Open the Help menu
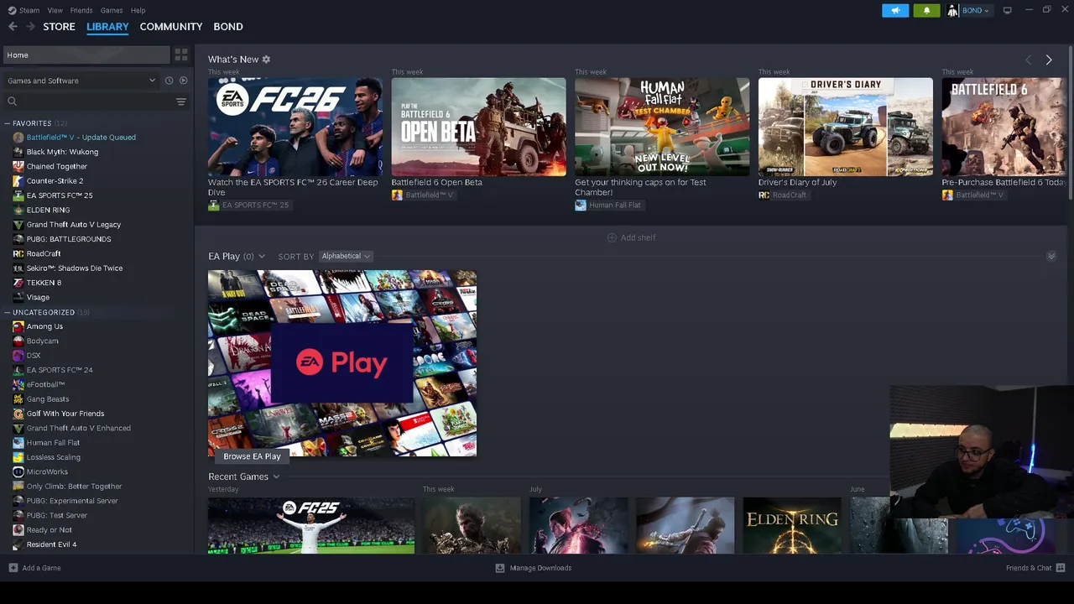1074x604 pixels. pos(138,10)
